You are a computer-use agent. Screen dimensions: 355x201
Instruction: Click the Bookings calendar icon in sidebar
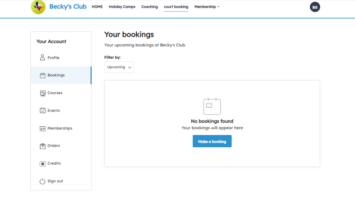42,75
